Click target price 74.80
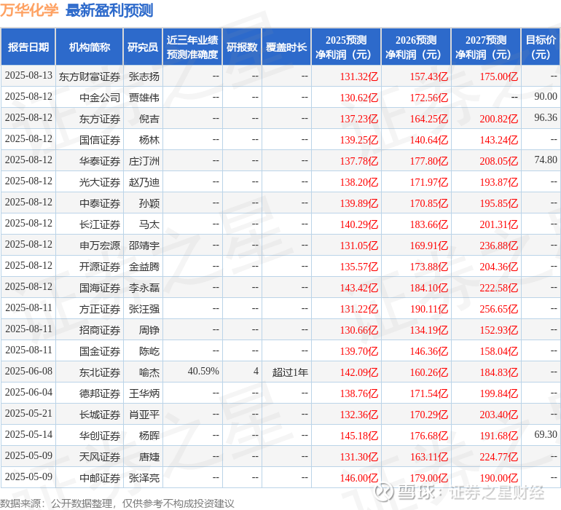561x510 pixels. point(546,160)
